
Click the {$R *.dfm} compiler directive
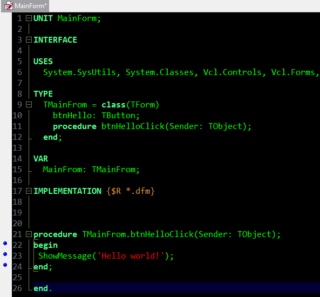pos(131,191)
